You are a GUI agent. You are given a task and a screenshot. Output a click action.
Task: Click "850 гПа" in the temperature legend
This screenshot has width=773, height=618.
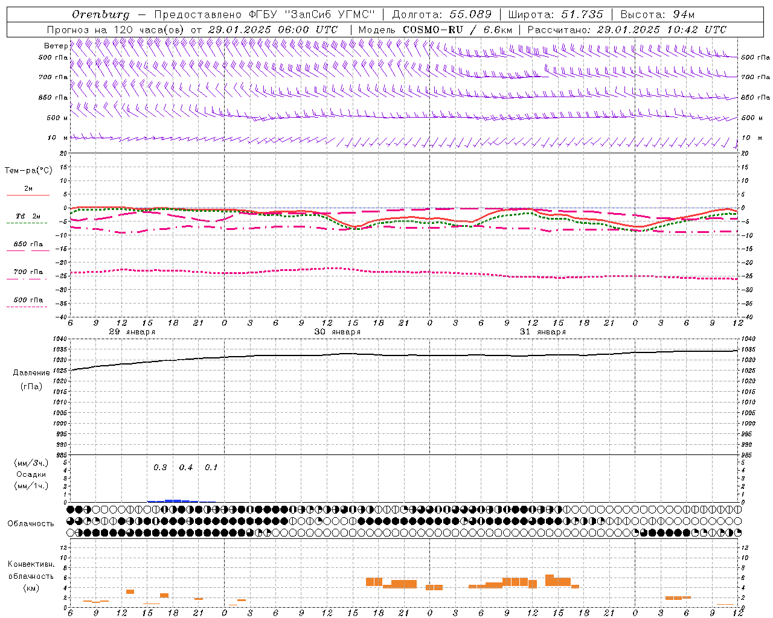point(28,244)
